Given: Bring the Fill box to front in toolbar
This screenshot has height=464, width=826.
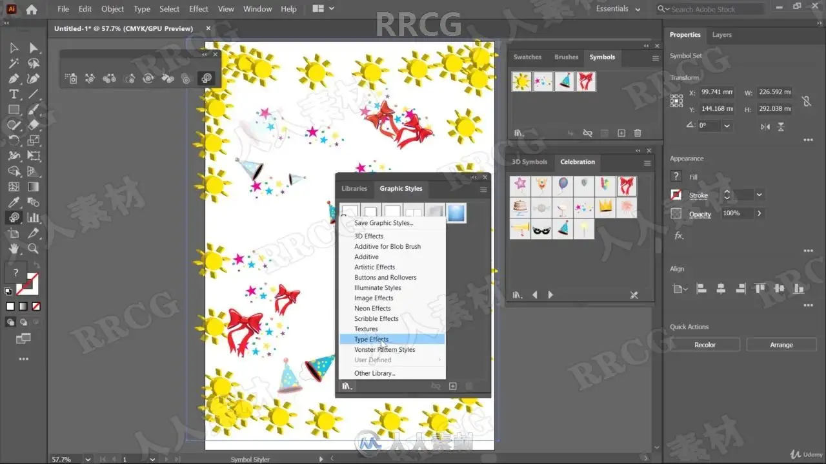Looking at the screenshot, I should click(x=16, y=273).
